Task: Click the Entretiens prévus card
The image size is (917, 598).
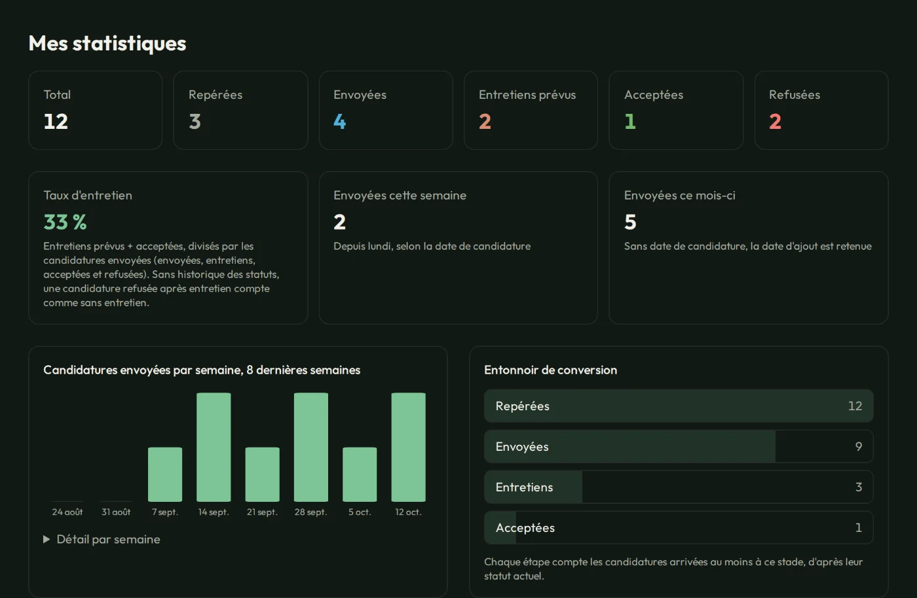Action: (531, 110)
